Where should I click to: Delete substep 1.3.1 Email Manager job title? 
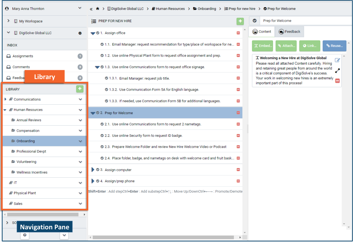238,78
